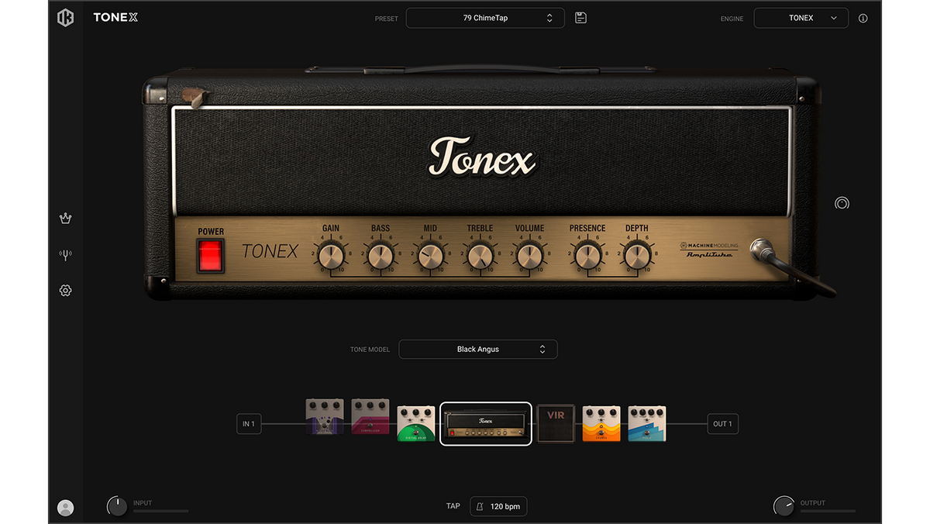The height and width of the screenshot is (524, 930).
Task: Open the Tone Model dropdown showing Black Angus
Action: 478,350
